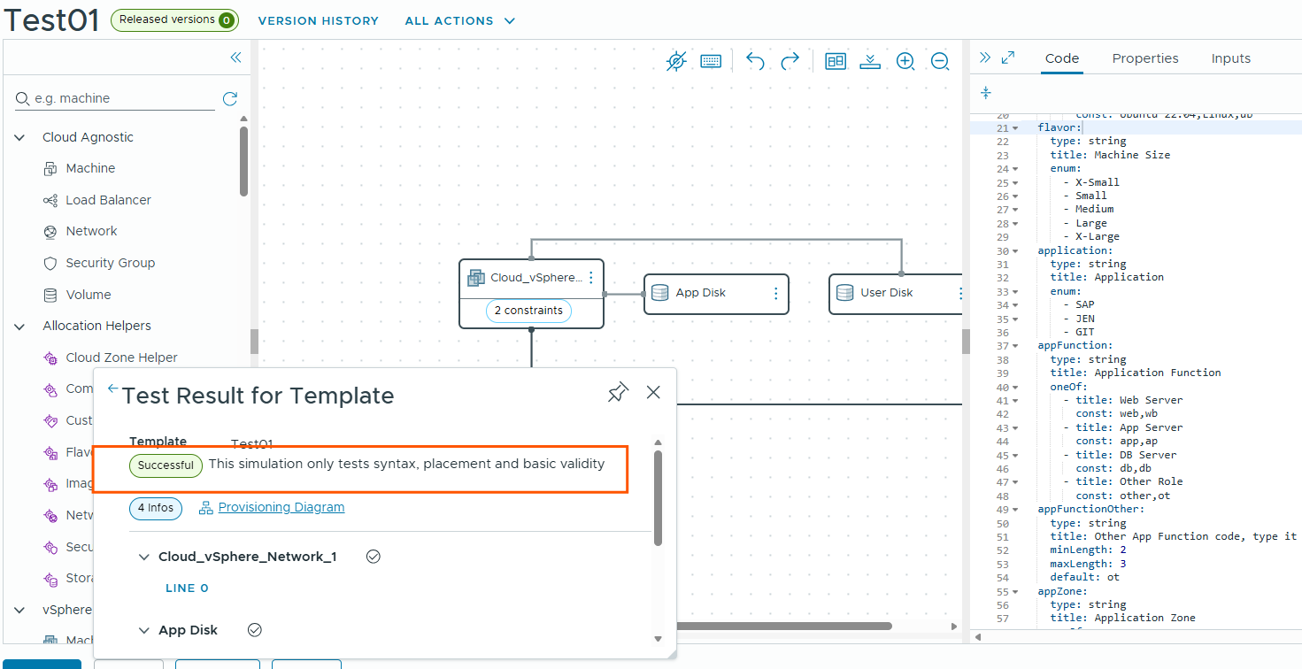
Task: Open the Provisioning Diagram link
Action: tap(281, 507)
